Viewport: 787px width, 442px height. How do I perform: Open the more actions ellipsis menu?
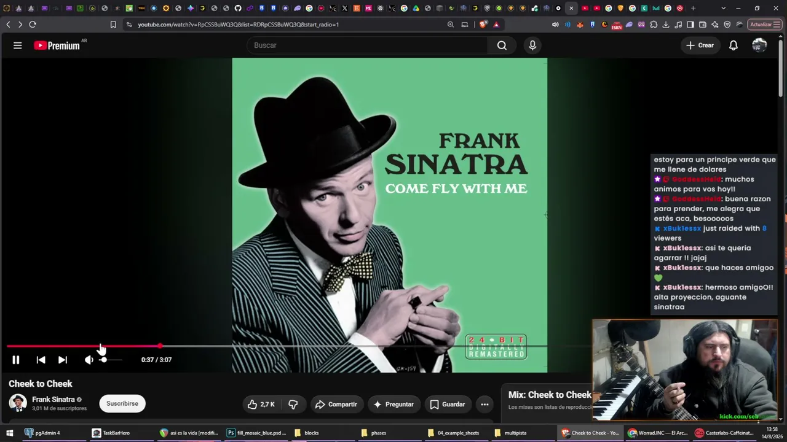484,404
